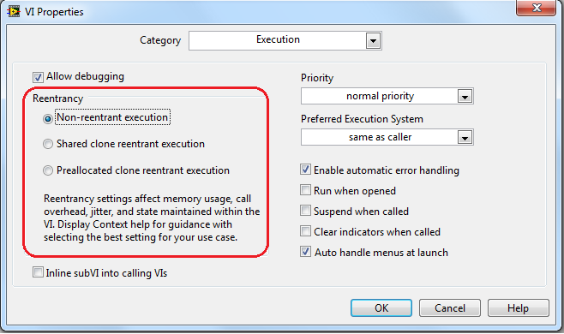The width and height of the screenshot is (564, 334).
Task: Toggle the Allow debugging checkbox
Action: coord(38,77)
